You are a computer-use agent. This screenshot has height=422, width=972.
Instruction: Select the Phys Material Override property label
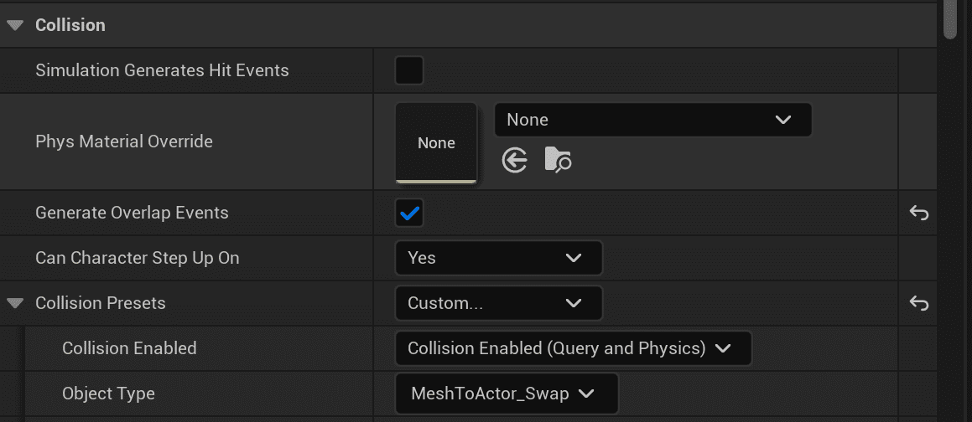[x=124, y=142]
